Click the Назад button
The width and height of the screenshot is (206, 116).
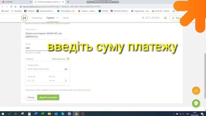click(31, 97)
